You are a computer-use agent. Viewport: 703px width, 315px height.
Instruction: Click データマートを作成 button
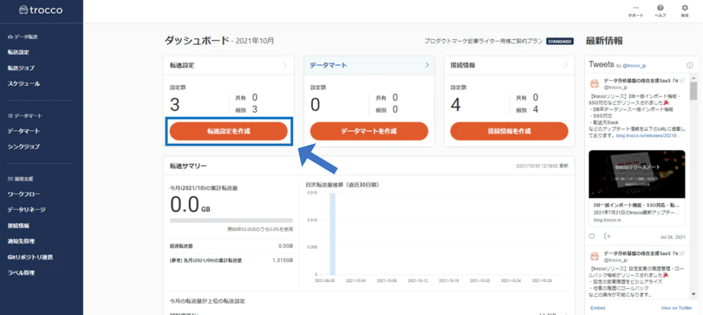[x=369, y=131]
